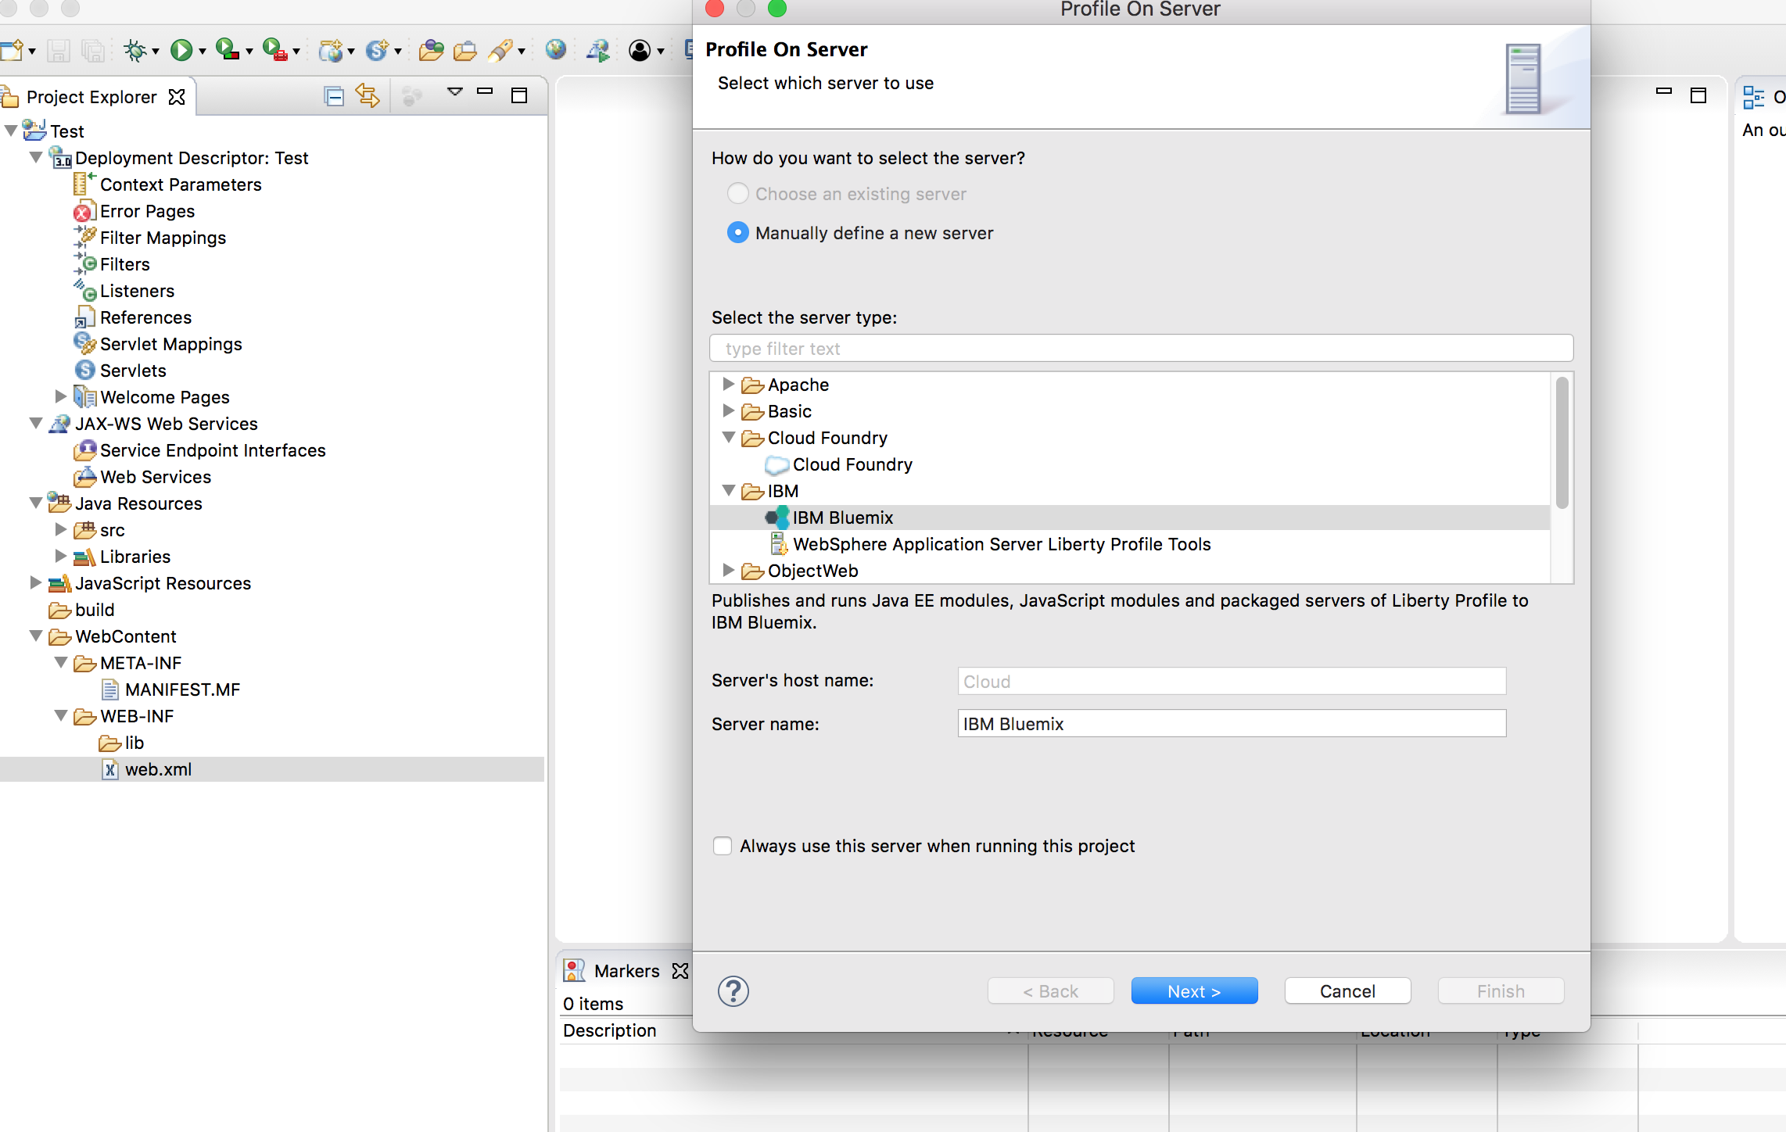Screen dimensions: 1786x1132
Task: Click the Description column header in Markers
Action: point(610,1030)
